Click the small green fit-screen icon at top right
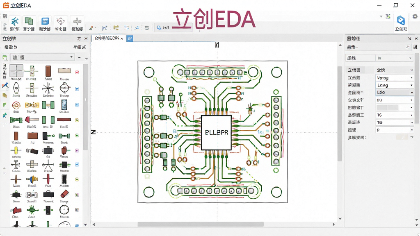This screenshot has height=236, width=420. pos(388,16)
